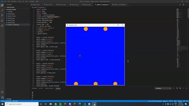Click the clock in system tray
This screenshot has height=106, width=189.
[180, 104]
